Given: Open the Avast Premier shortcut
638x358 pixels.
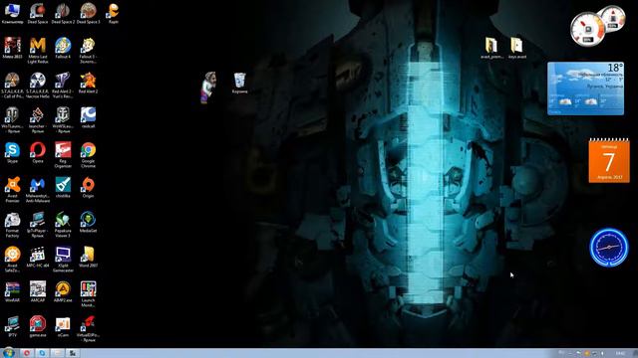Looking at the screenshot, I should pyautogui.click(x=12, y=190).
